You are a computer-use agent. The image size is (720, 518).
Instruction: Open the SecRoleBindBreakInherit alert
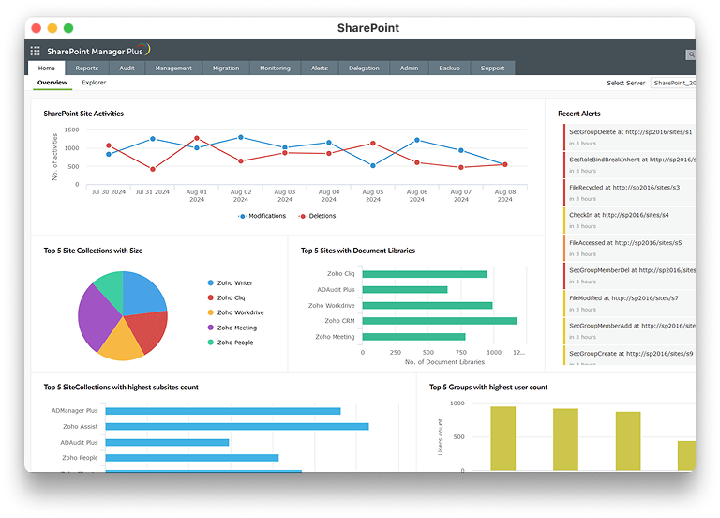630,164
